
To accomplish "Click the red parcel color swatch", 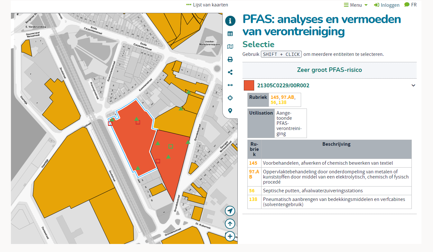I will (x=249, y=85).
